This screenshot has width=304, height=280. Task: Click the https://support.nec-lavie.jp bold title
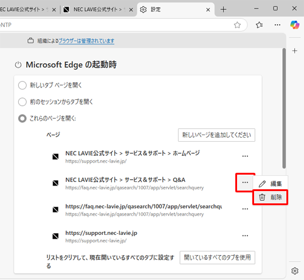pos(101,233)
